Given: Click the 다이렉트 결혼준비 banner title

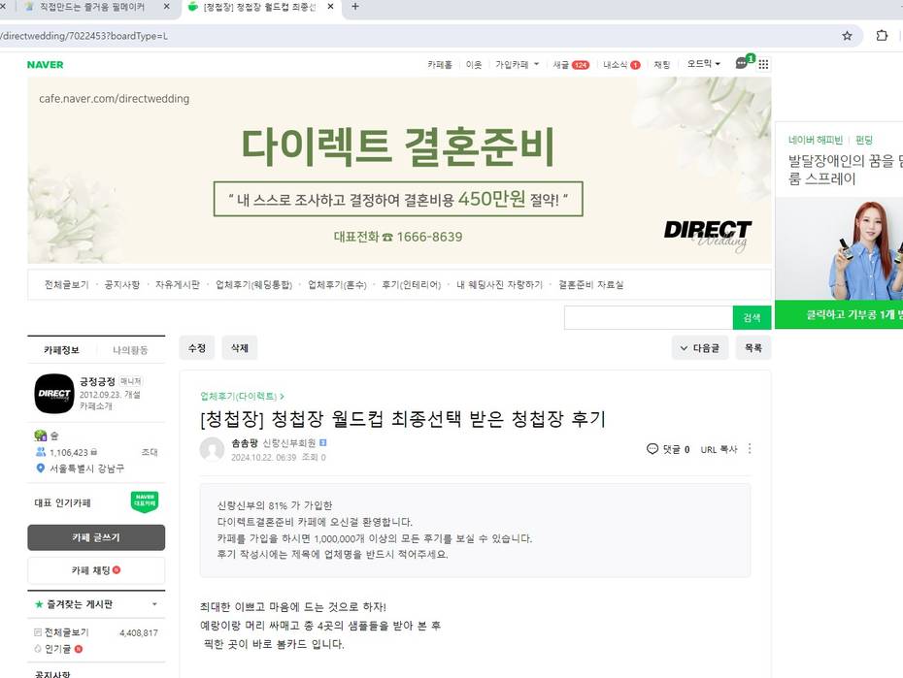Looking at the screenshot, I should (398, 146).
